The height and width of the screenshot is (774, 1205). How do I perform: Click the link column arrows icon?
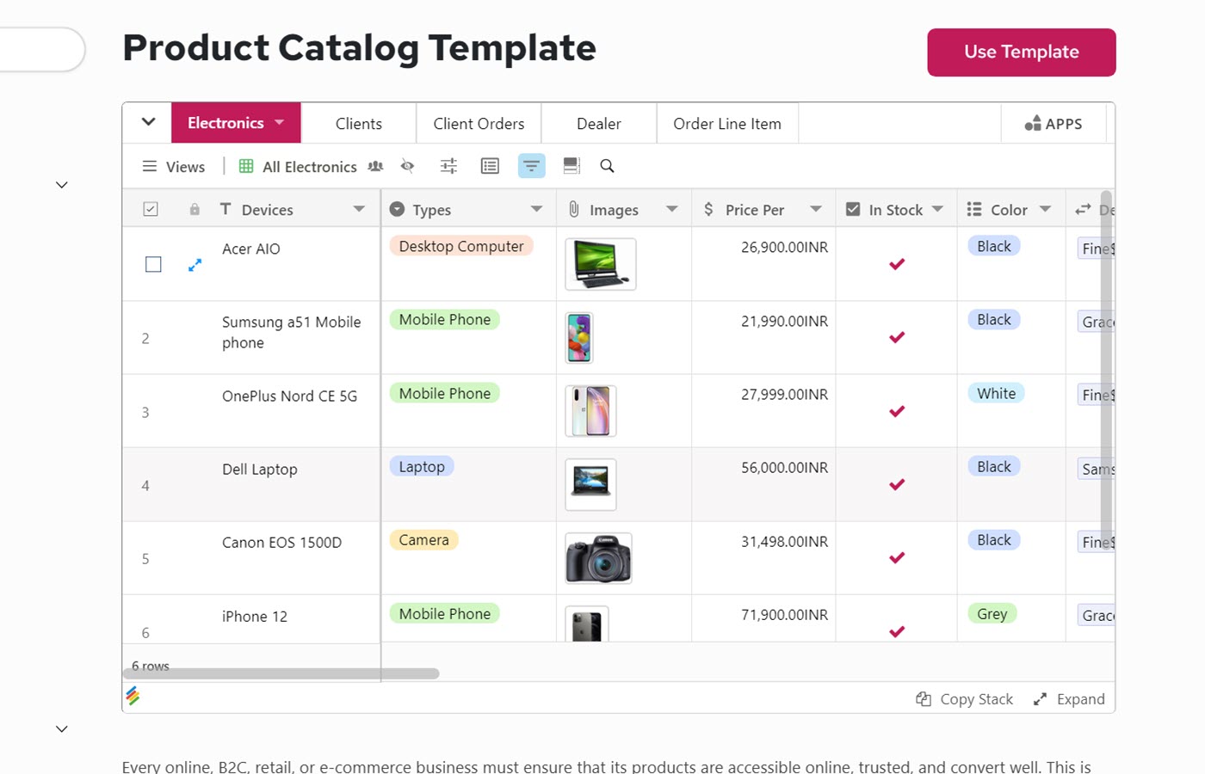[x=1083, y=209]
